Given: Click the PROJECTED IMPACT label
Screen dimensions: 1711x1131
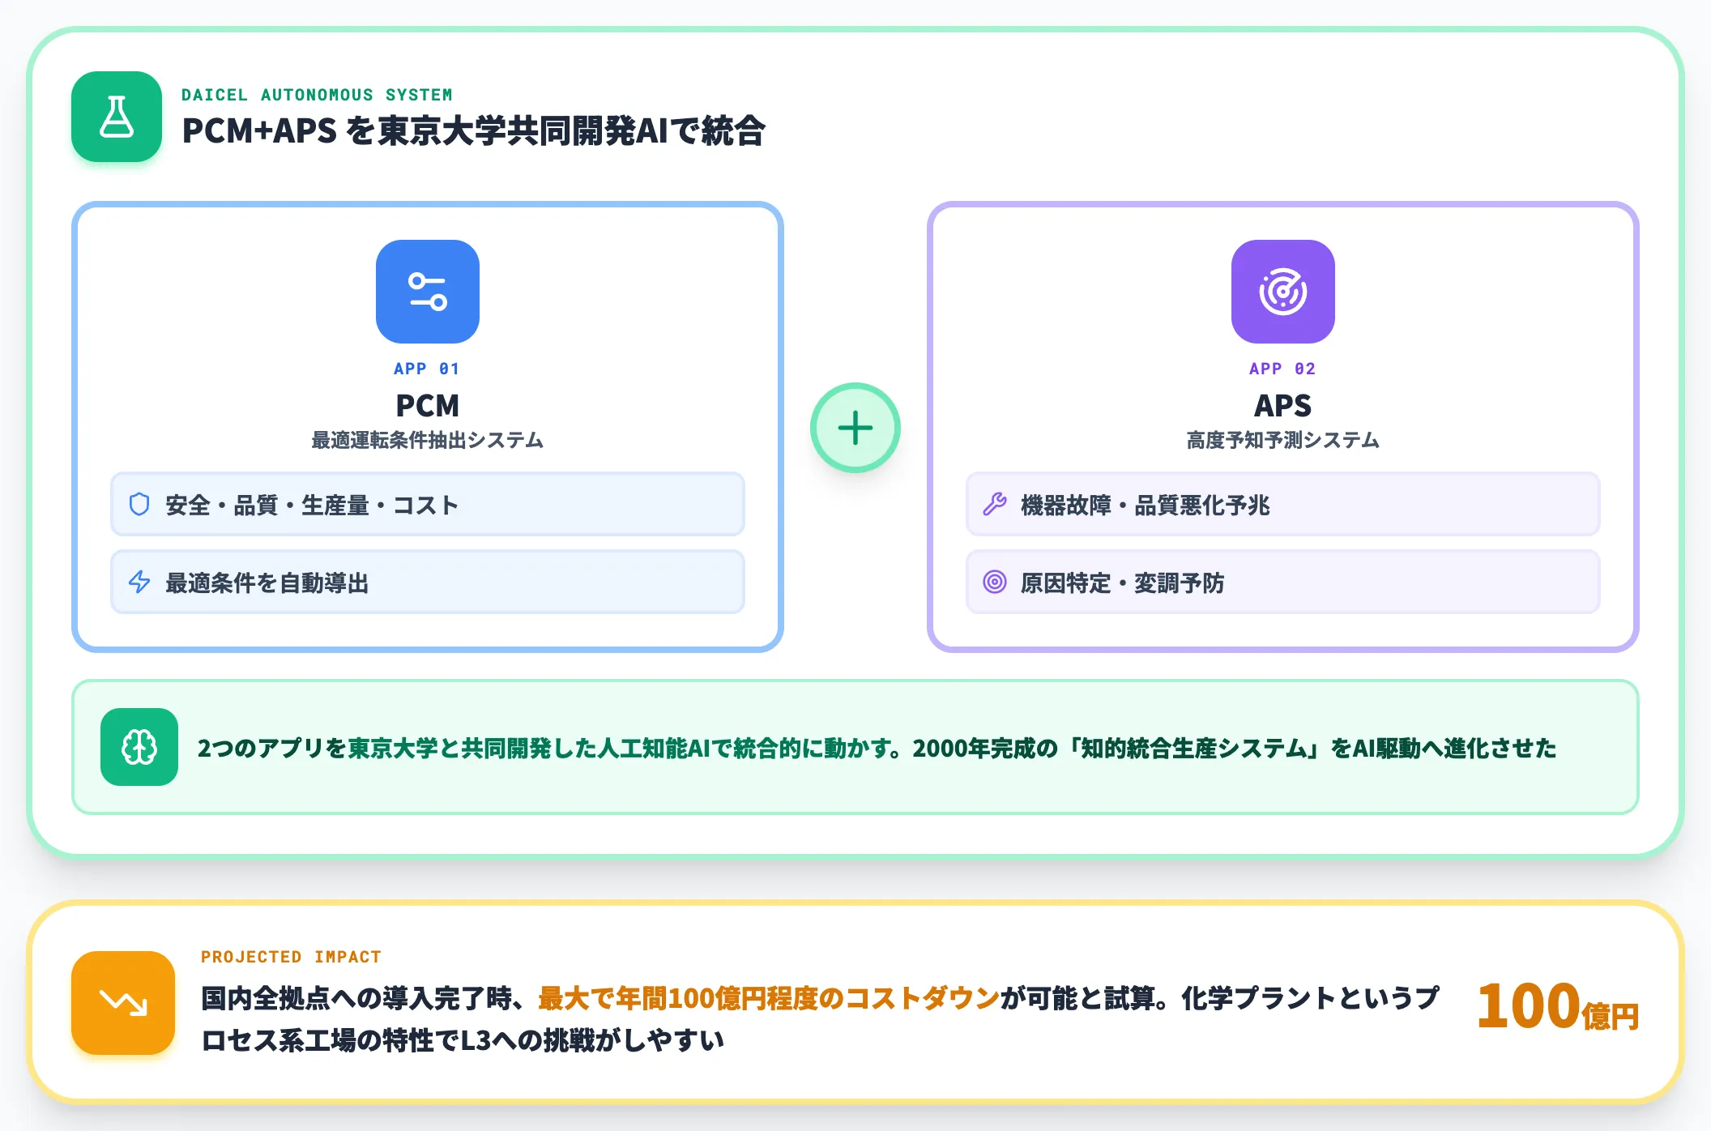Looking at the screenshot, I should [x=291, y=957].
